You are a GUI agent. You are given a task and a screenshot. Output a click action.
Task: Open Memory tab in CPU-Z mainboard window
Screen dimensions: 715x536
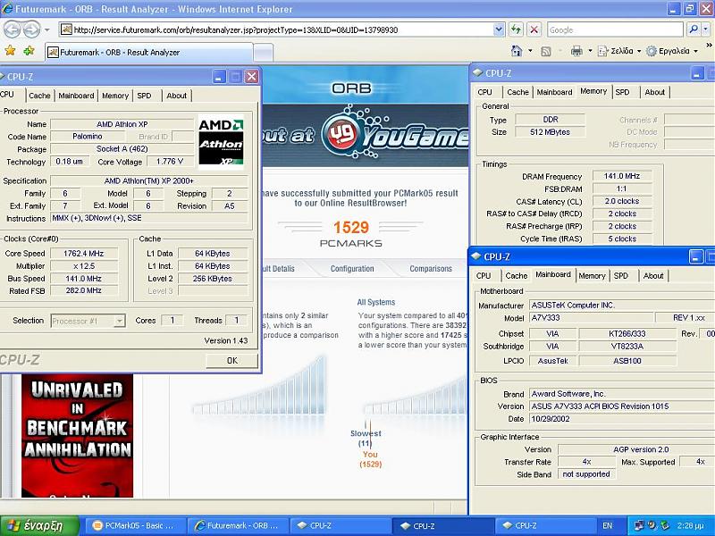point(592,276)
